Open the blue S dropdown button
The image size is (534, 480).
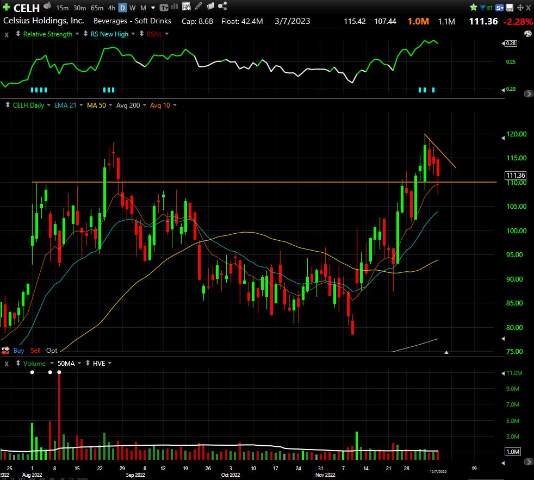click(500, 8)
